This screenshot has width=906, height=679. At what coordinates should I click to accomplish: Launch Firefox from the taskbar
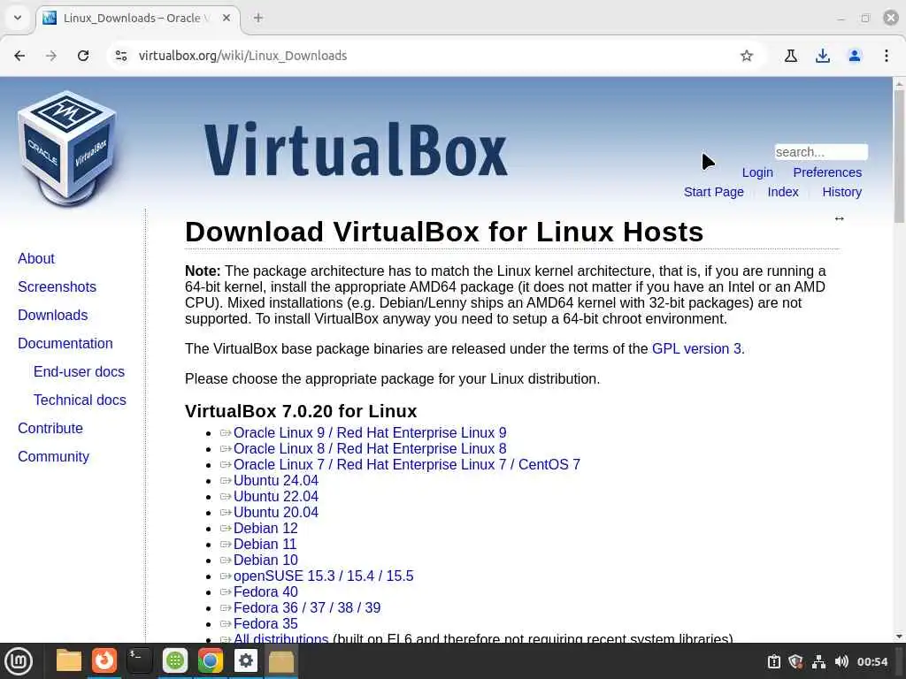pos(104,660)
